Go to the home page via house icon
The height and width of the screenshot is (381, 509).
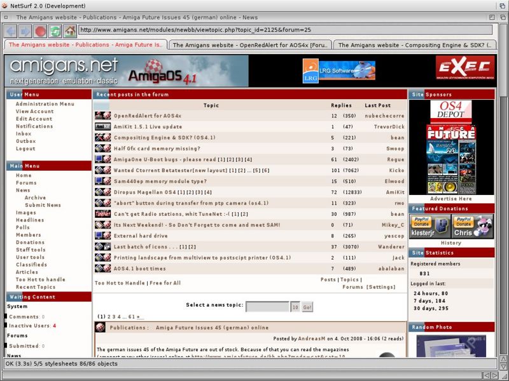70,30
